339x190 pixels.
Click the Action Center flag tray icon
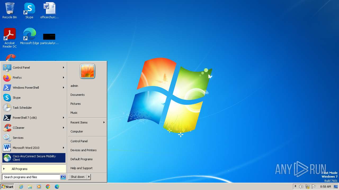point(314,187)
